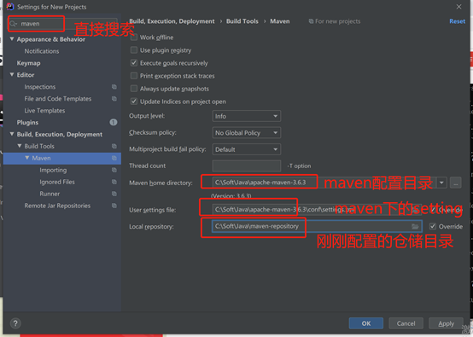
Task: Open Remote Jar Repositories settings
Action: coord(57,206)
